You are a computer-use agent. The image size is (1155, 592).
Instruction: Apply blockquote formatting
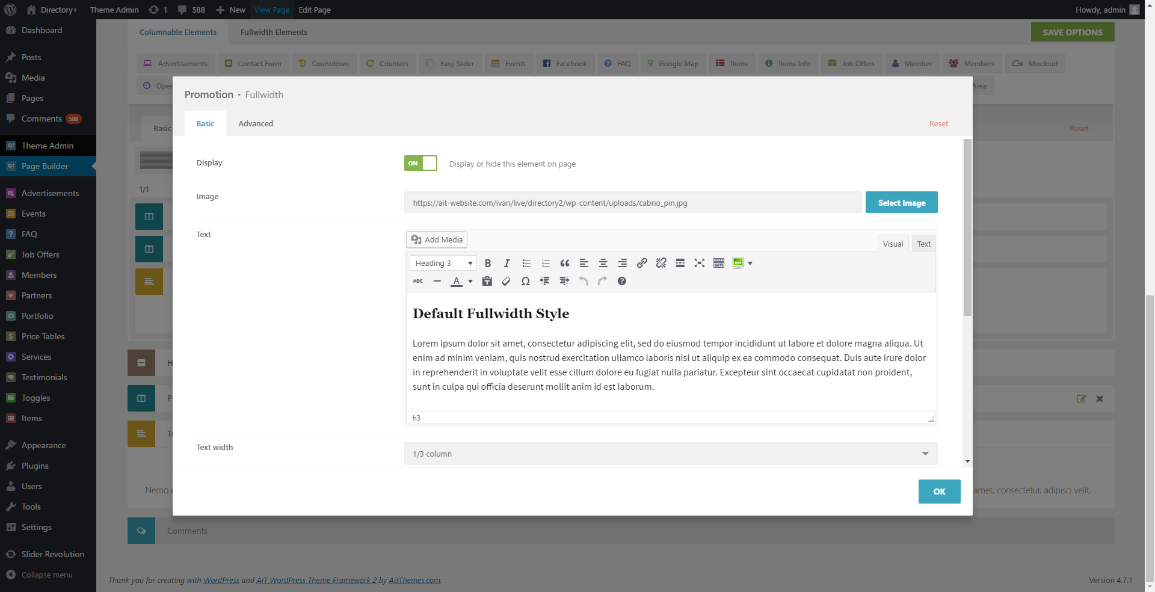pyautogui.click(x=565, y=263)
